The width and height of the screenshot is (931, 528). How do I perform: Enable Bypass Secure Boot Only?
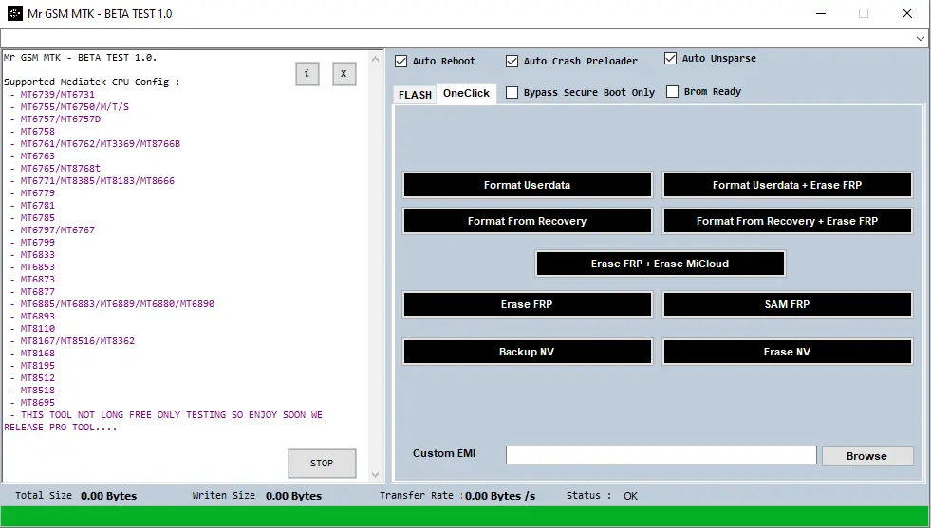point(512,92)
